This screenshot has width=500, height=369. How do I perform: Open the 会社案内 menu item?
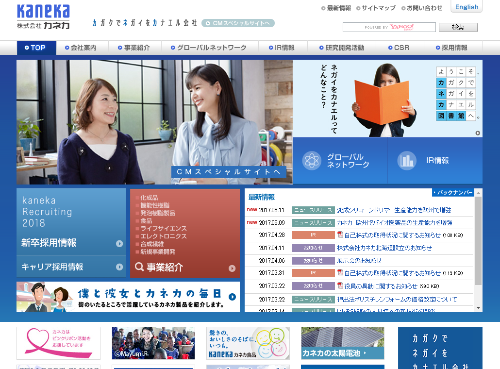click(x=82, y=48)
